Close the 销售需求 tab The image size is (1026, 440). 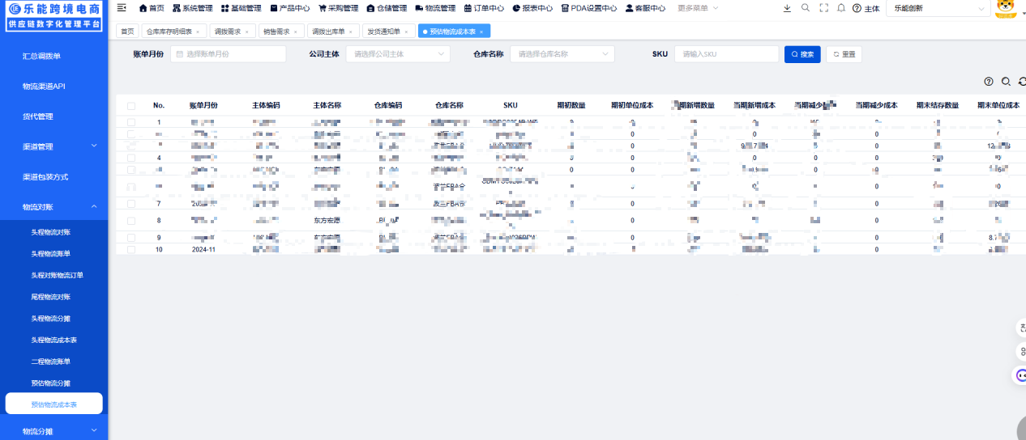[295, 32]
